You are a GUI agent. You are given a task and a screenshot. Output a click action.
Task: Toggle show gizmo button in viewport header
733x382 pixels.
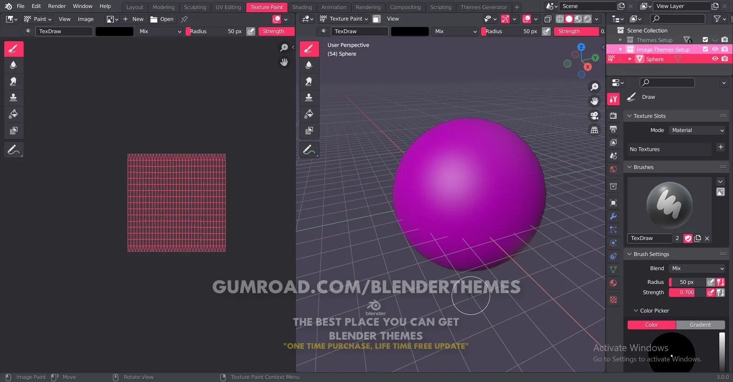[x=505, y=19]
